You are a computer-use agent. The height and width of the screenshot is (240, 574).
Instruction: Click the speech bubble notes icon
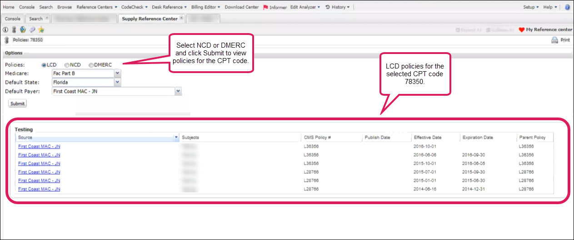[32, 30]
